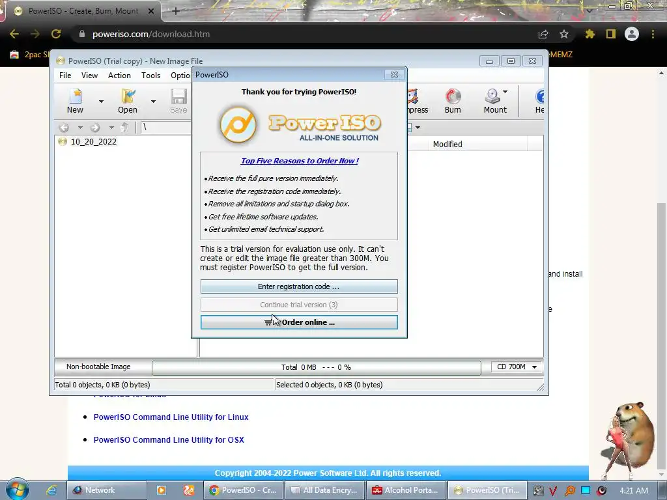This screenshot has width=667, height=500.
Task: Click the browser Forward arrow
Action: point(35,34)
